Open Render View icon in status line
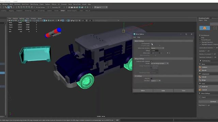218x122 pixels. (69, 7)
